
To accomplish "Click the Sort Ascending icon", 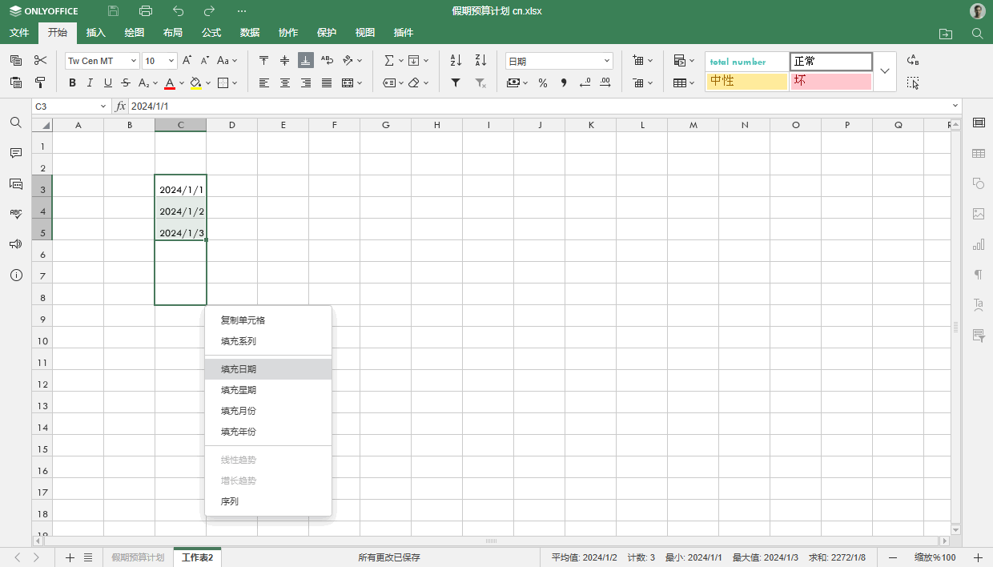I will pyautogui.click(x=455, y=60).
